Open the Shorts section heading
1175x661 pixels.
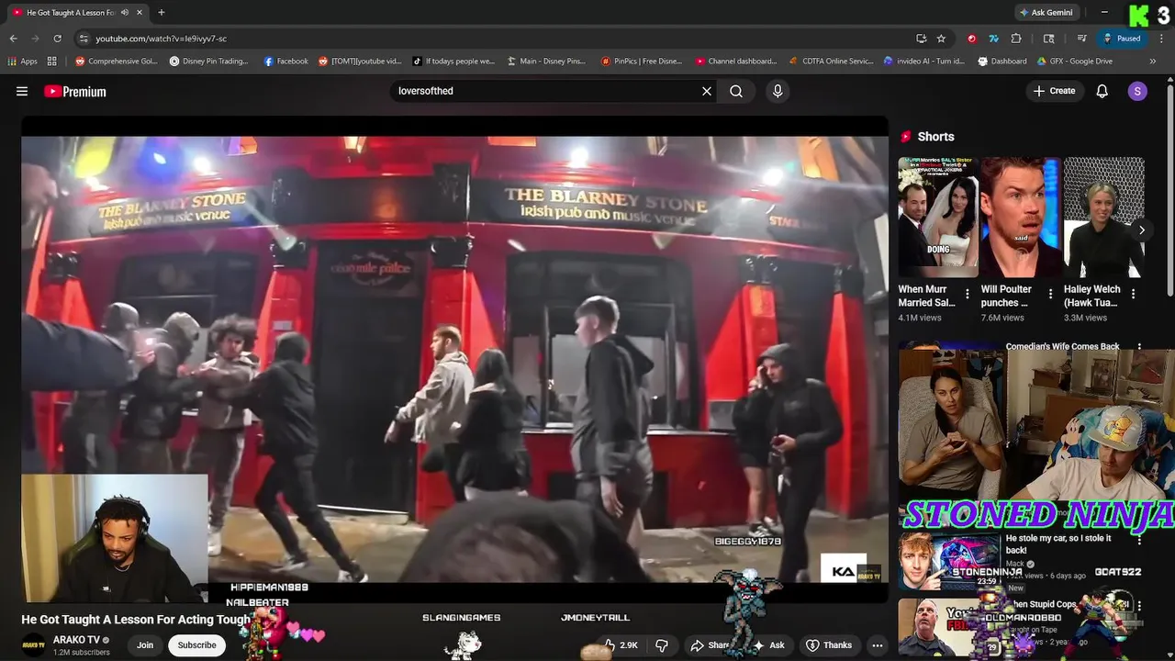(x=935, y=137)
